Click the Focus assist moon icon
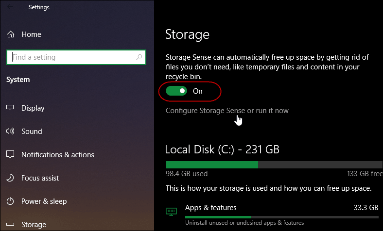 [x=10, y=178]
